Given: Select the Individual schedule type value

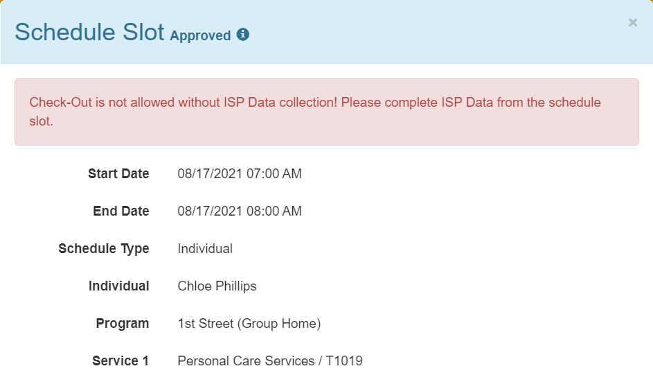Looking at the screenshot, I should coord(205,249).
